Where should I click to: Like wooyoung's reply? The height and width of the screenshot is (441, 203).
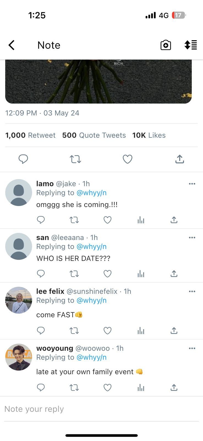click(107, 388)
